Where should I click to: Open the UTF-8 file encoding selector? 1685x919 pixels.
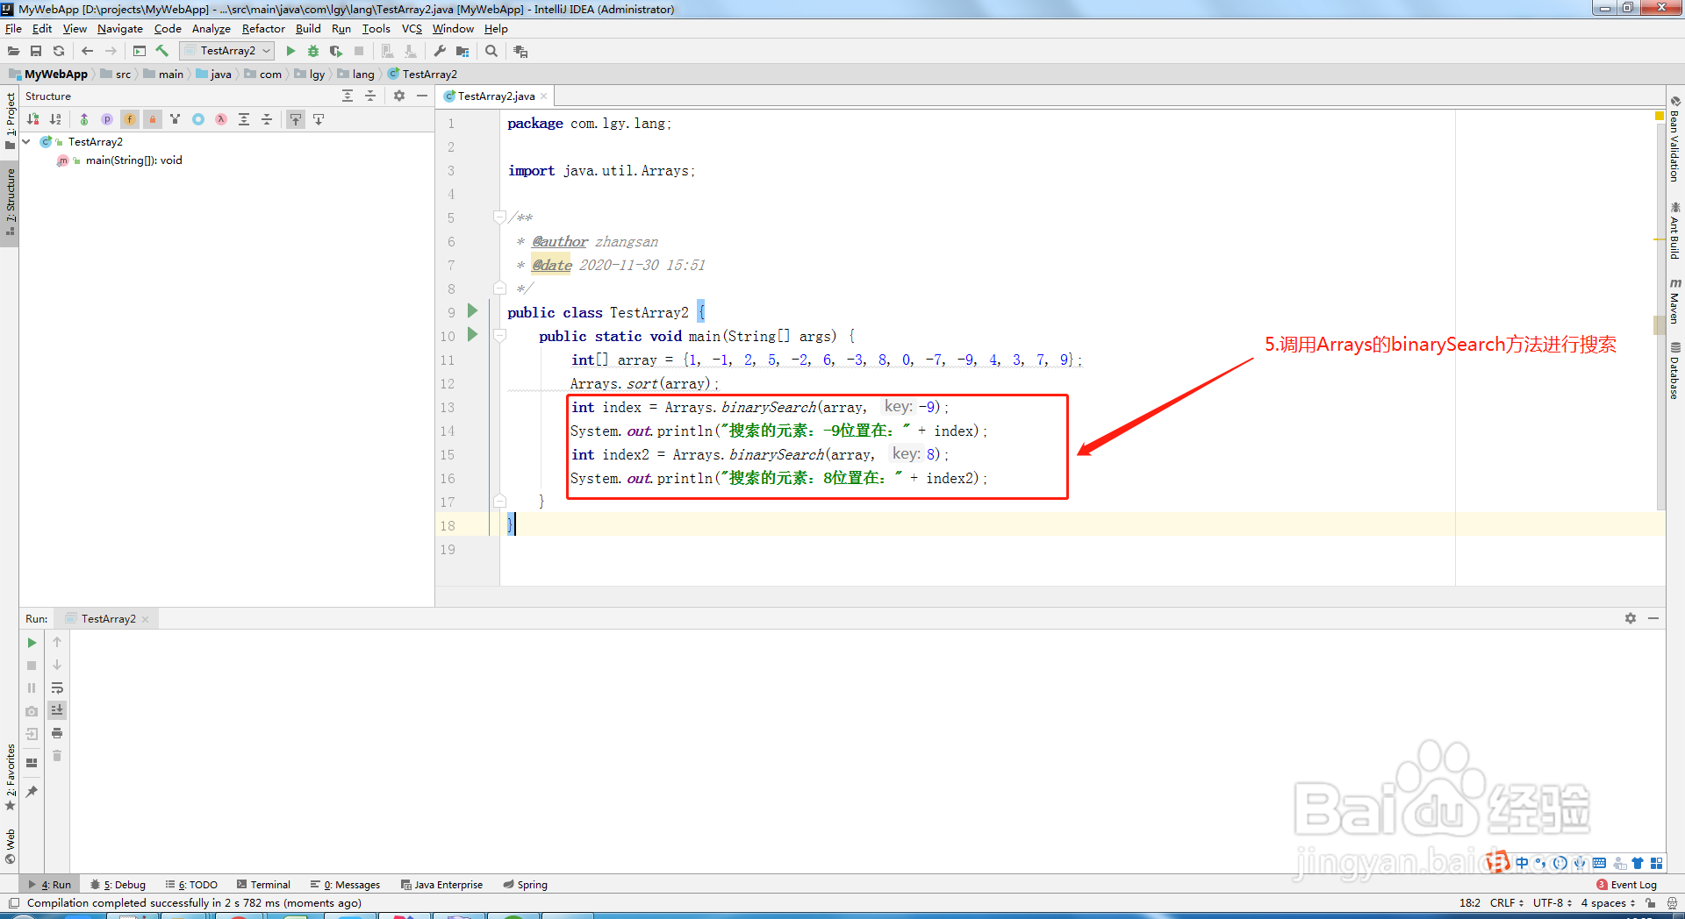[1552, 902]
